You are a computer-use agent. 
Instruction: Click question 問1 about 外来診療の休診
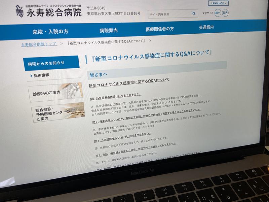click(x=115, y=97)
